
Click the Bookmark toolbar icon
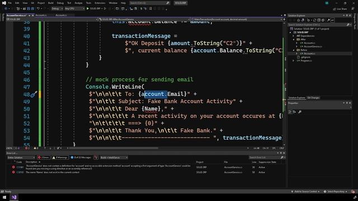(x=150, y=9)
